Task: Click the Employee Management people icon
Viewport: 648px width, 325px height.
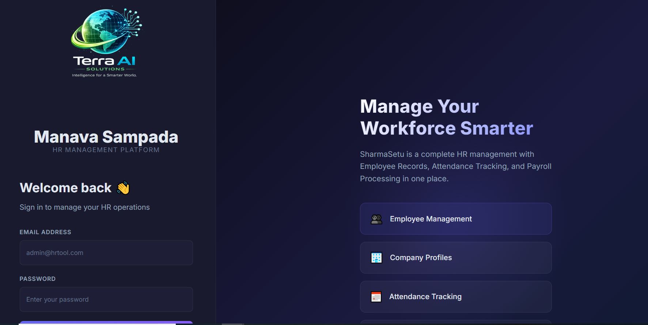Action: pos(376,219)
